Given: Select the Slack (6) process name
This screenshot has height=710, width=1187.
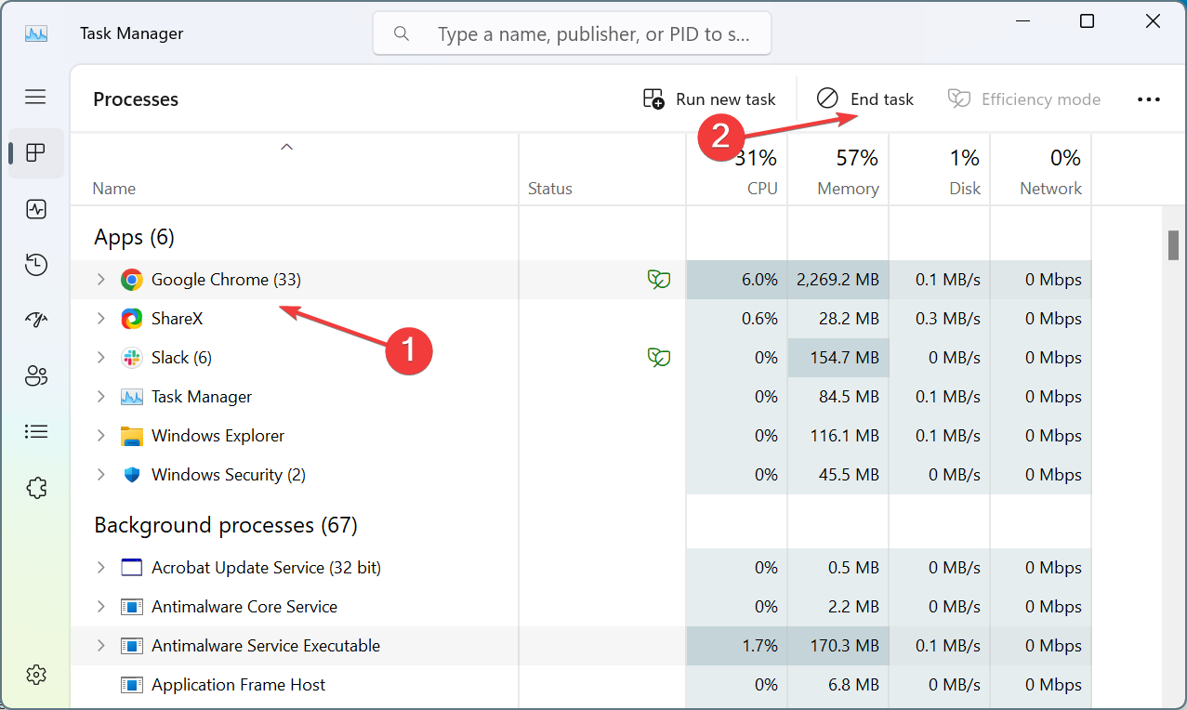Looking at the screenshot, I should click(x=181, y=358).
